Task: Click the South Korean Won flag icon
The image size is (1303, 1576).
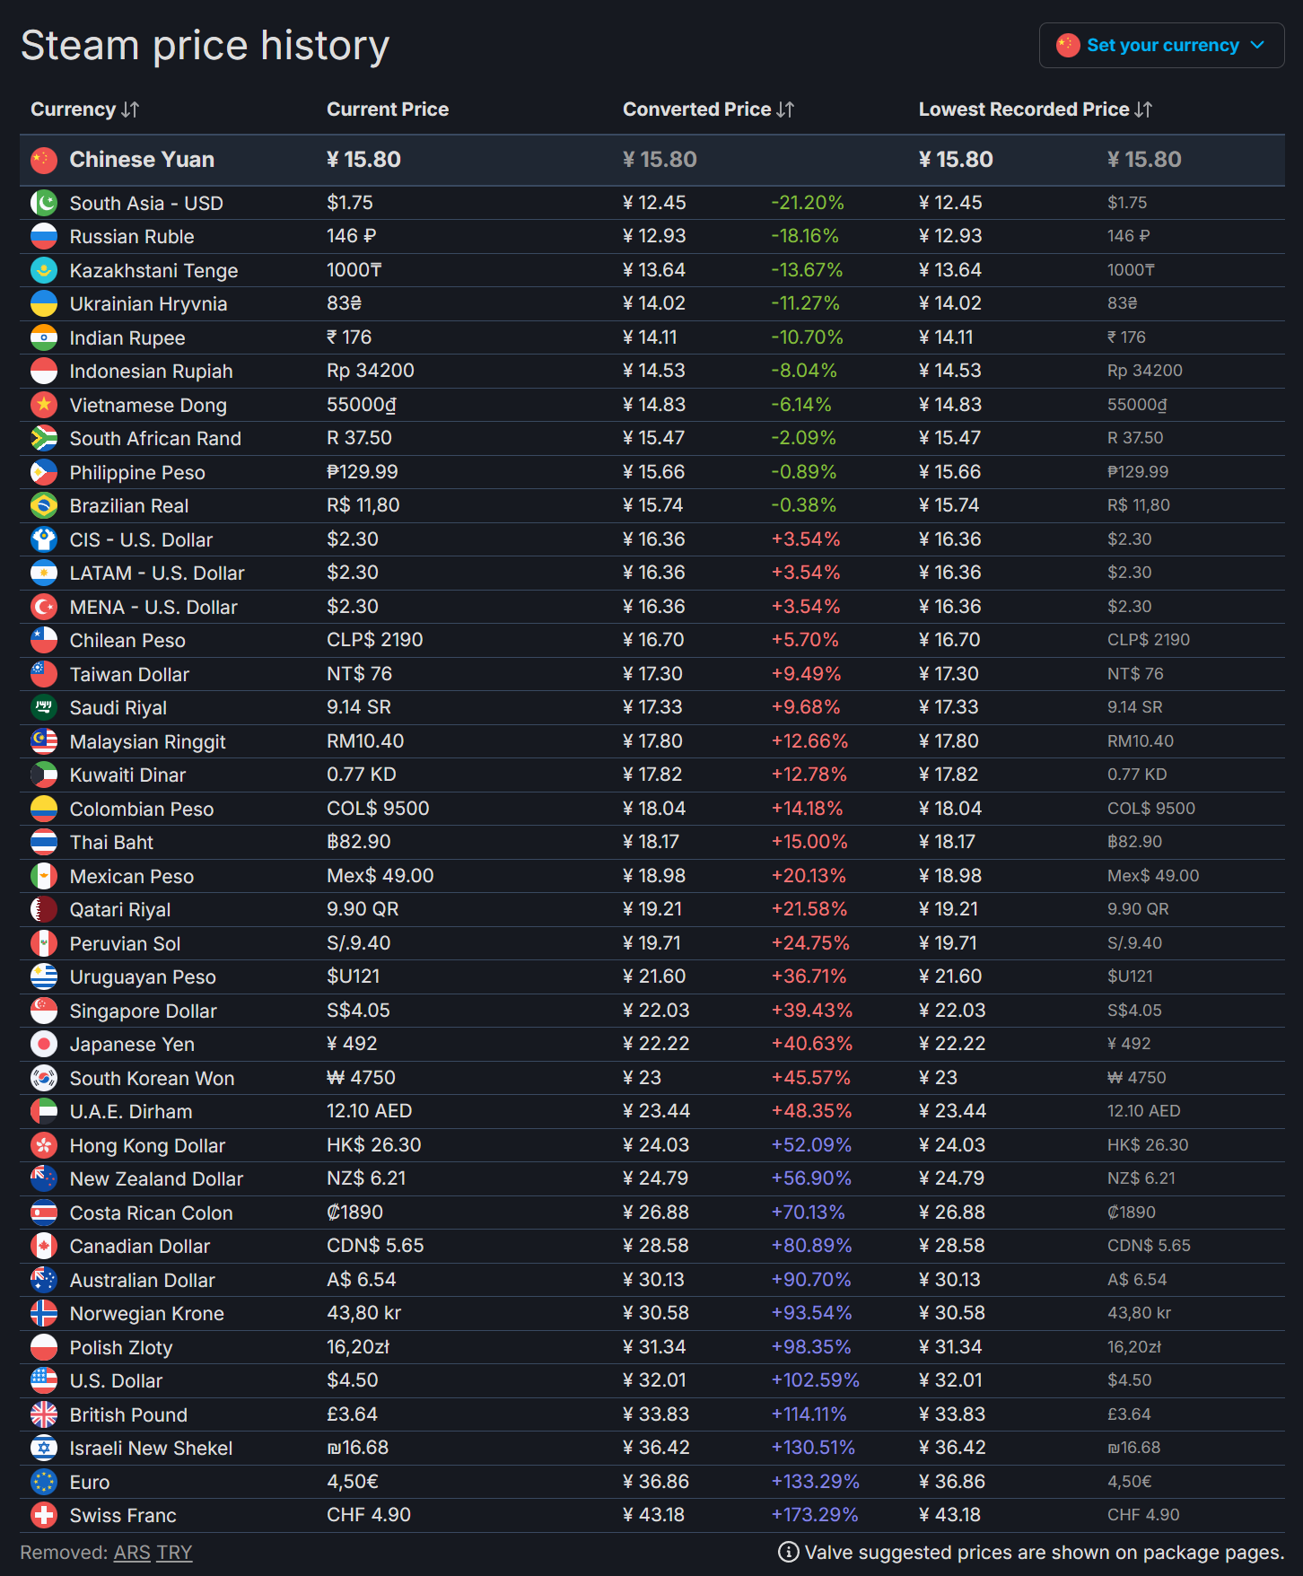Action: click(x=44, y=1078)
